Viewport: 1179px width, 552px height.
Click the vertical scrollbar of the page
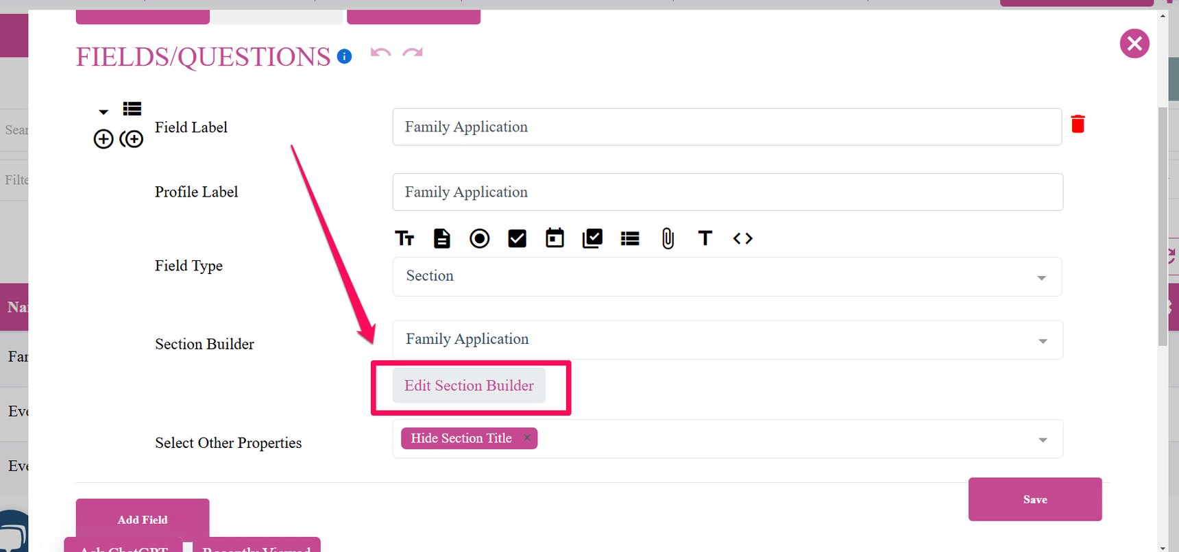tap(1163, 226)
